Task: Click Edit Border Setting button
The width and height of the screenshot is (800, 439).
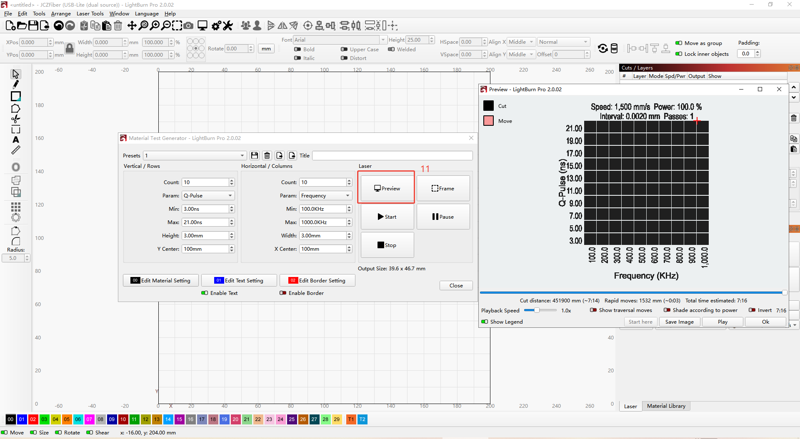Action: click(317, 280)
